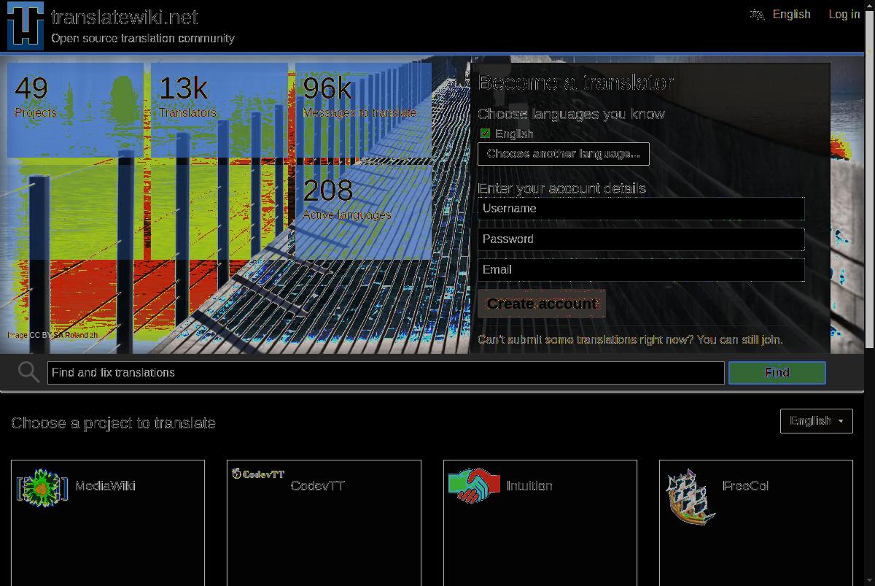Open the Intuition handshake logo
Image resolution: width=875 pixels, height=586 pixels.
click(474, 485)
